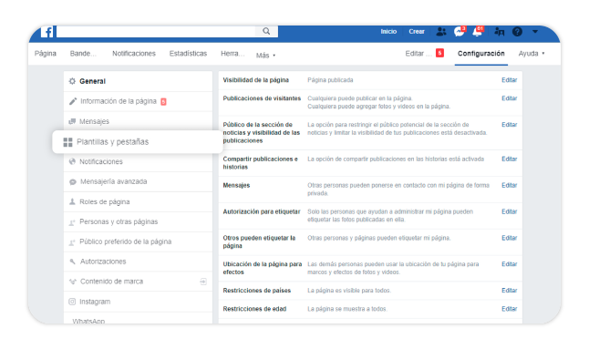This screenshot has width=589, height=349.
Task: Edit Visibilidad de la página setting
Action: [510, 80]
